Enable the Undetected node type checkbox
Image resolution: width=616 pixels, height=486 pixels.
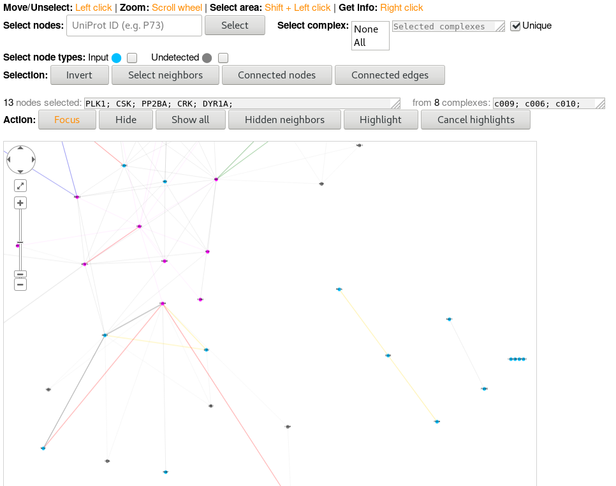[223, 57]
